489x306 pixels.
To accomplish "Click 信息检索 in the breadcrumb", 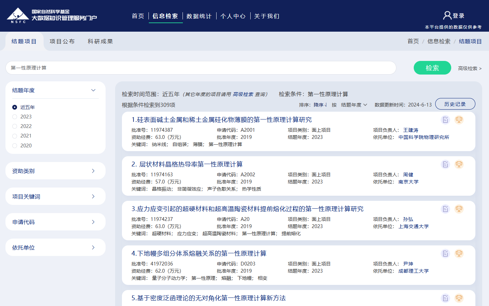I will coord(439,41).
